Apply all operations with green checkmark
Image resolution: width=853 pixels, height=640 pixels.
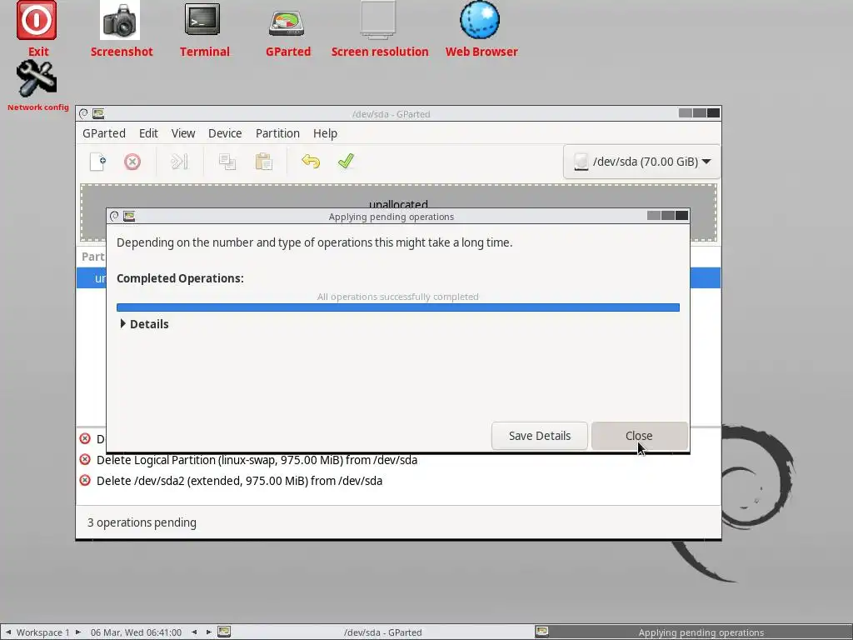(x=346, y=161)
